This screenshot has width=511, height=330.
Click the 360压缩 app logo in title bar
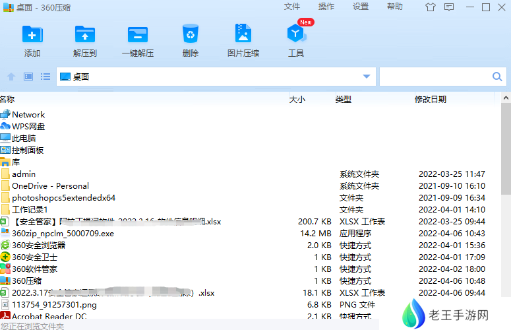pos(9,7)
